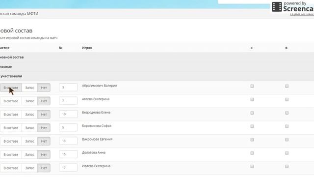Tick К checkbox for Агеева Екатерина
314x177 pixels.
[252, 99]
